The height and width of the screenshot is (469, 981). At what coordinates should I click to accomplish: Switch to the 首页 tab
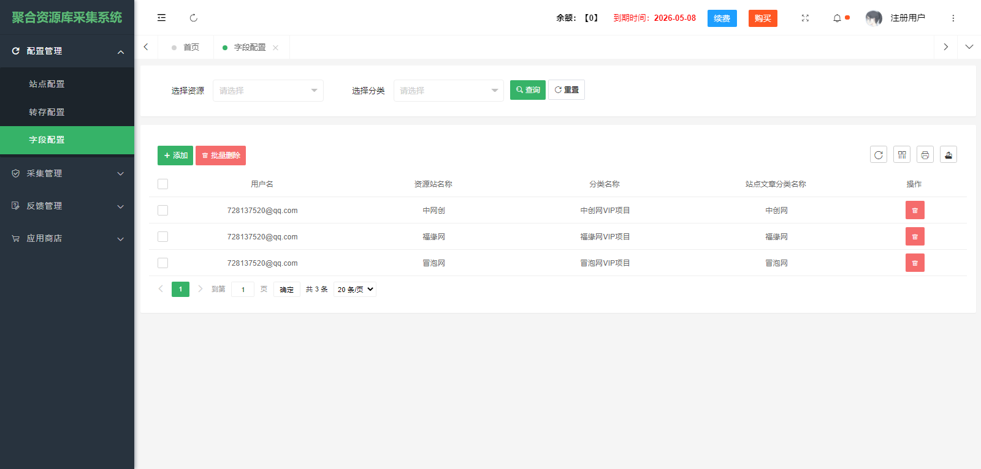[186, 47]
